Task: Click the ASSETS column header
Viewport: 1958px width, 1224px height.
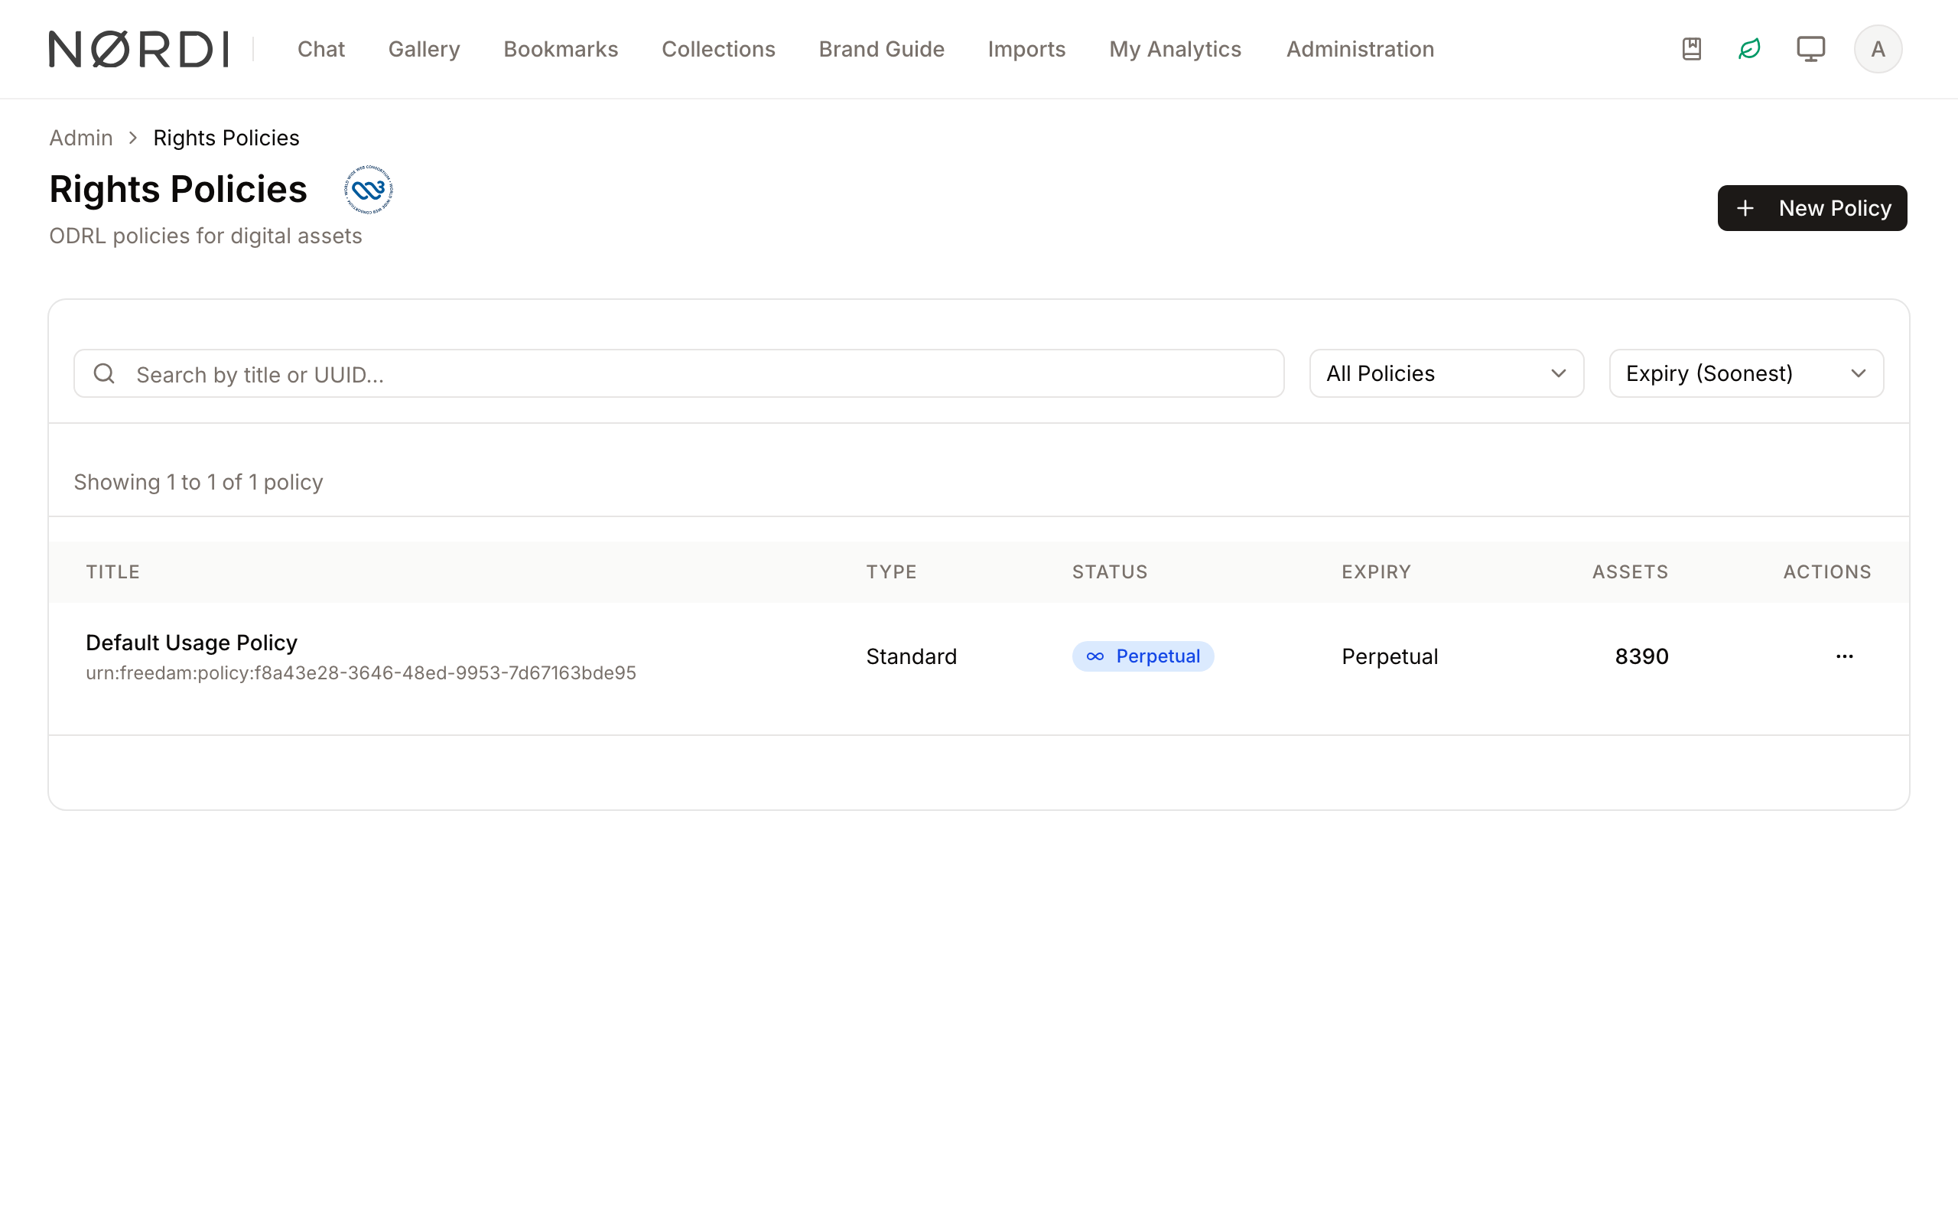Action: (x=1631, y=571)
